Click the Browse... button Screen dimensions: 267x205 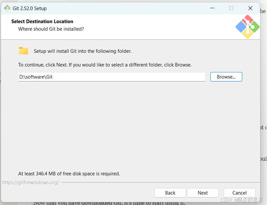[226, 77]
